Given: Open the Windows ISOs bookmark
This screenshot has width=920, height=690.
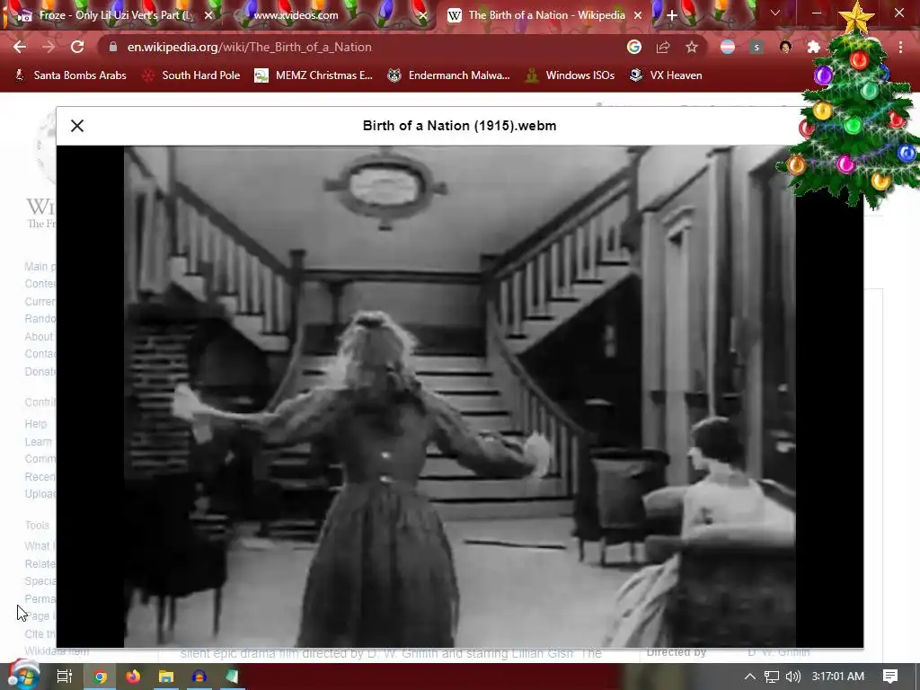Looking at the screenshot, I should 571,75.
